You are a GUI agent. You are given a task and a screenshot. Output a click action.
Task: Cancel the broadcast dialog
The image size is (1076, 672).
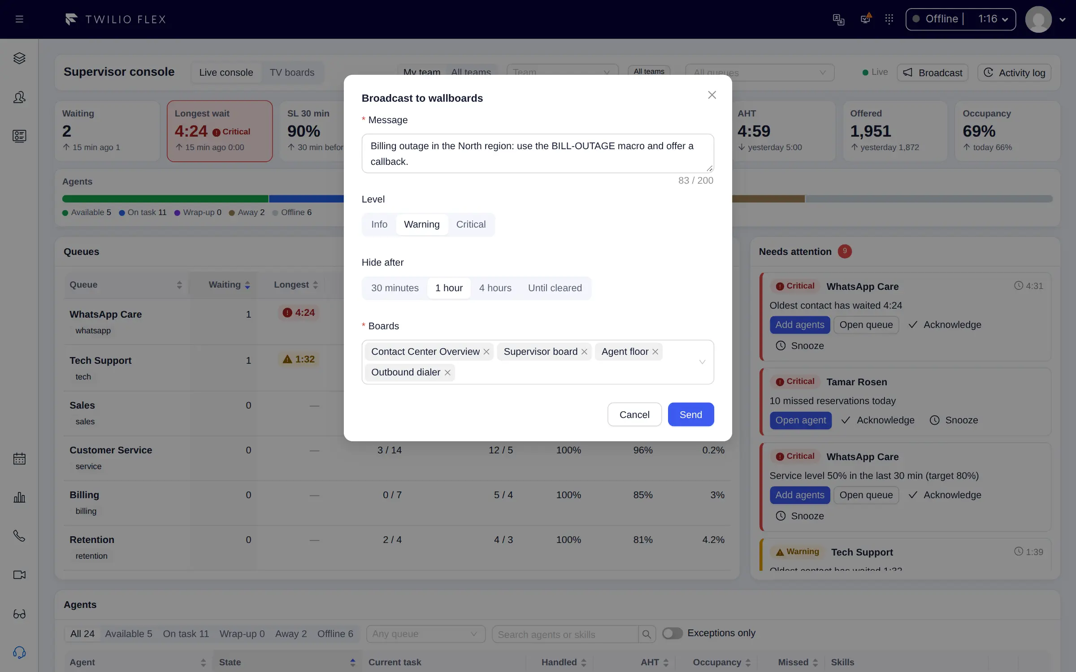(x=634, y=414)
